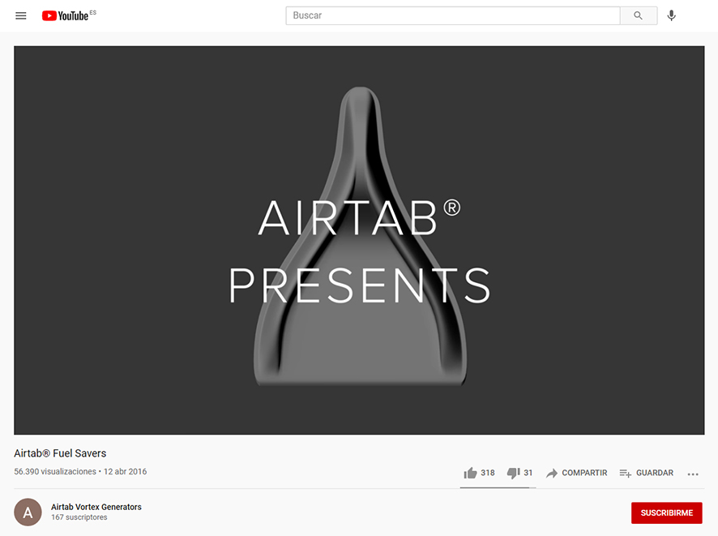The height and width of the screenshot is (536, 718).
Task: Like the video with thumbs-up icon
Action: (x=470, y=473)
